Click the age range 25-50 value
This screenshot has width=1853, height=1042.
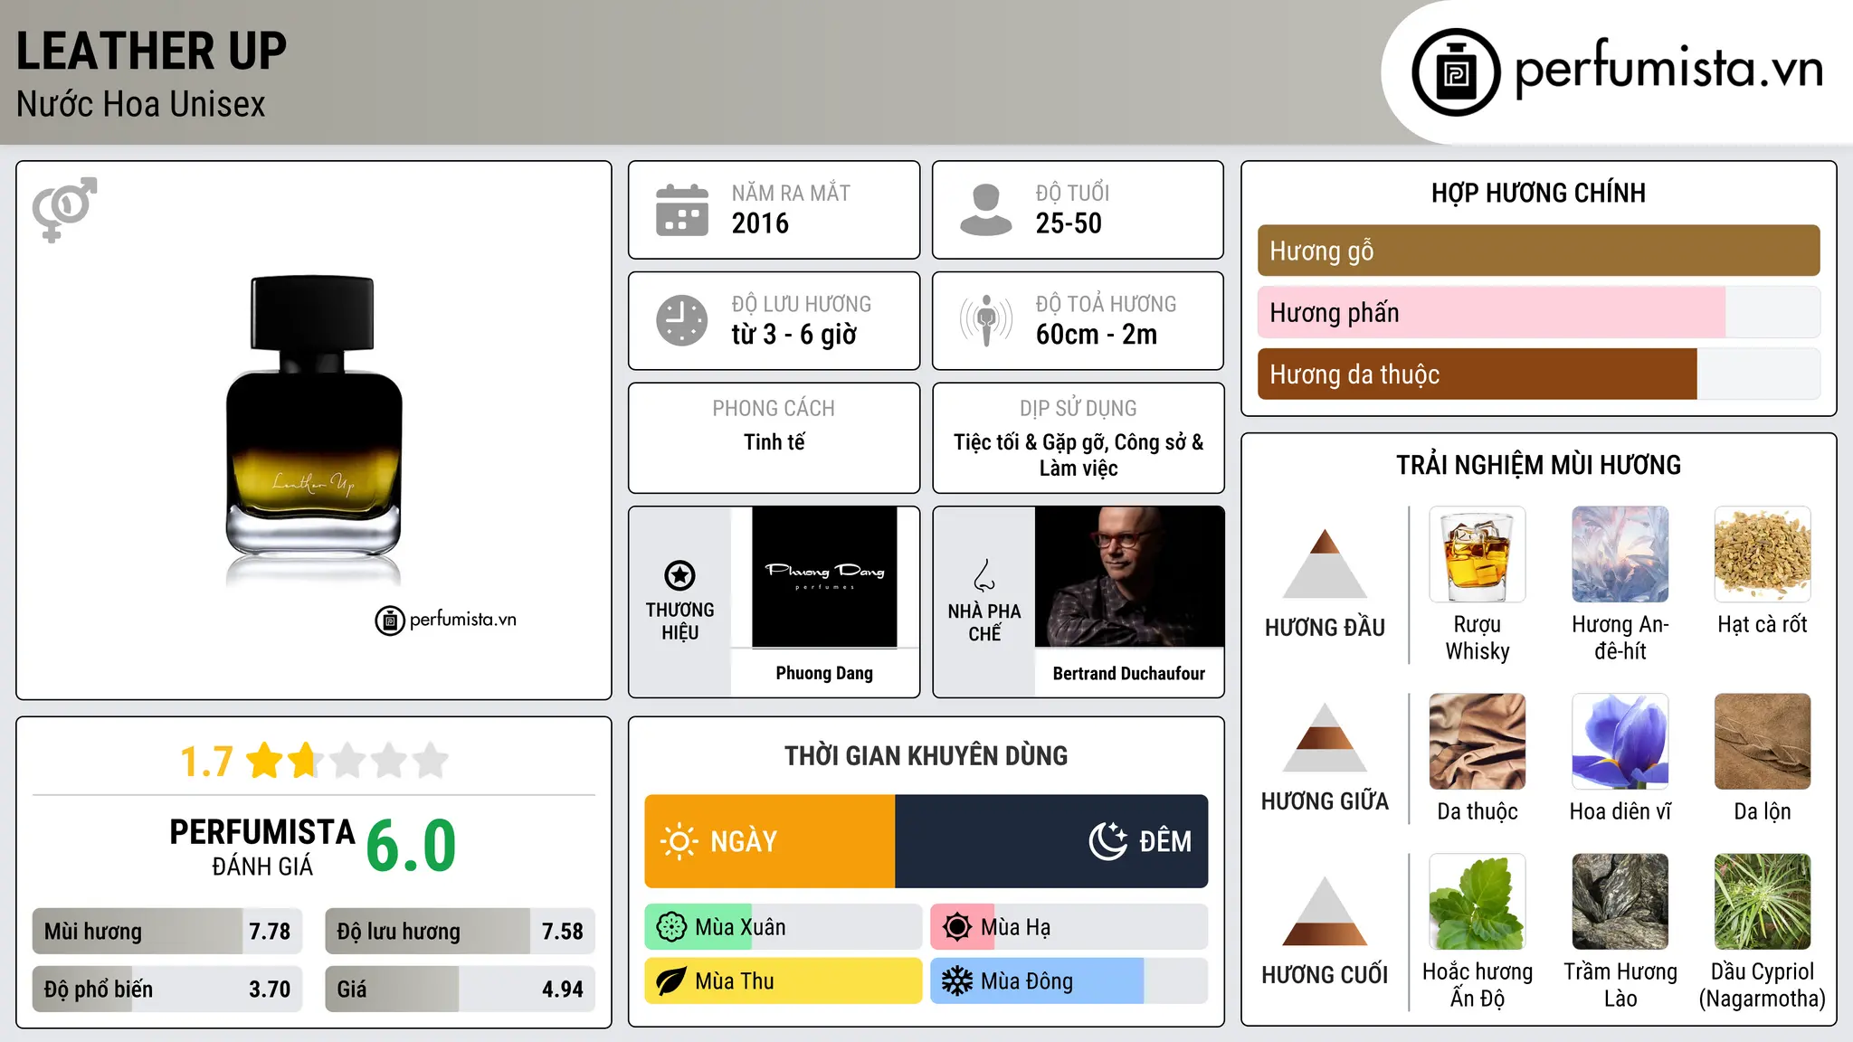pos(1069,223)
